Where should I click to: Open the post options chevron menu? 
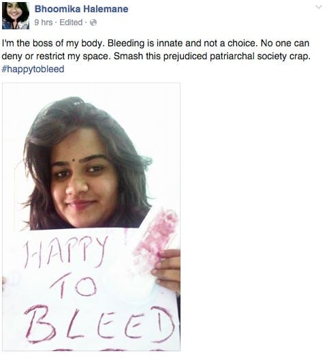coord(319,7)
